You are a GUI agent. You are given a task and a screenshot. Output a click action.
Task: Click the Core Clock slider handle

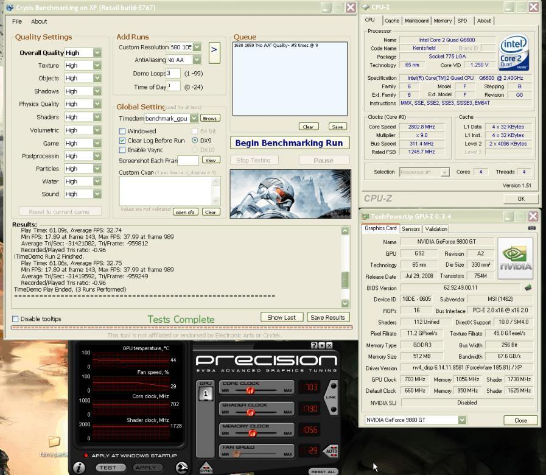[x=250, y=390]
